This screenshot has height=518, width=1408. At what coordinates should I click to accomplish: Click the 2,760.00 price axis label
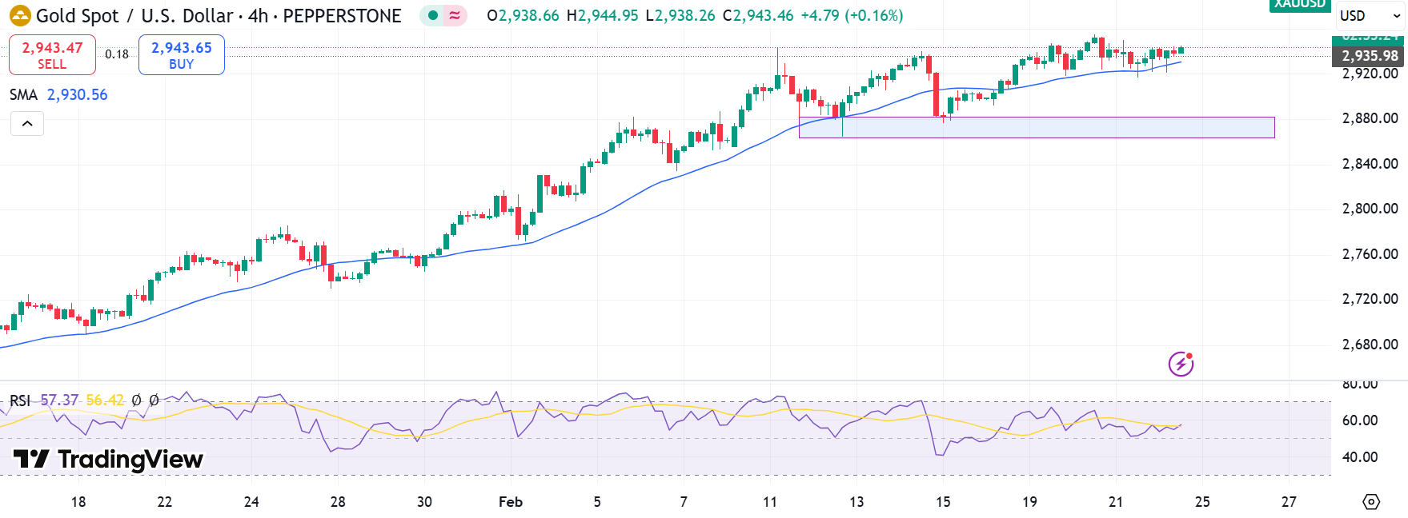pyautogui.click(x=1370, y=254)
